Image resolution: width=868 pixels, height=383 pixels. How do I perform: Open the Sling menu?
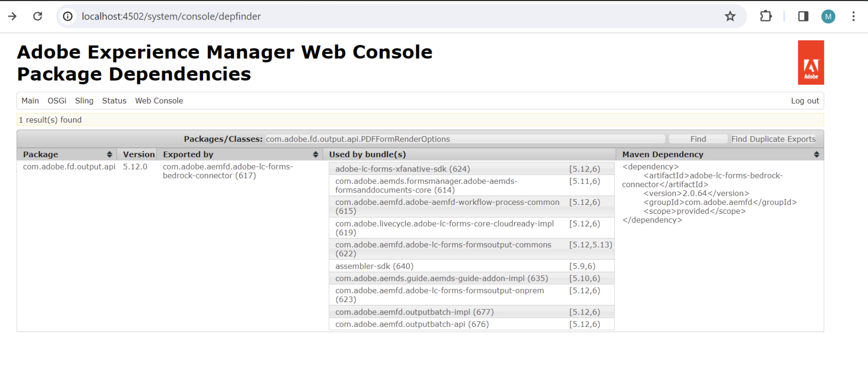pyautogui.click(x=84, y=101)
